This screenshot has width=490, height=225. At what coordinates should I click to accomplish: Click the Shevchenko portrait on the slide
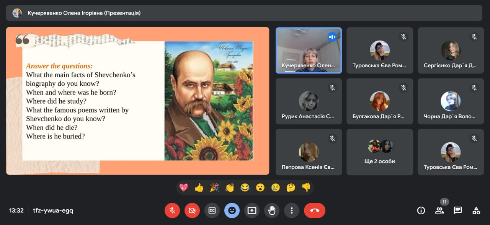[x=209, y=101]
